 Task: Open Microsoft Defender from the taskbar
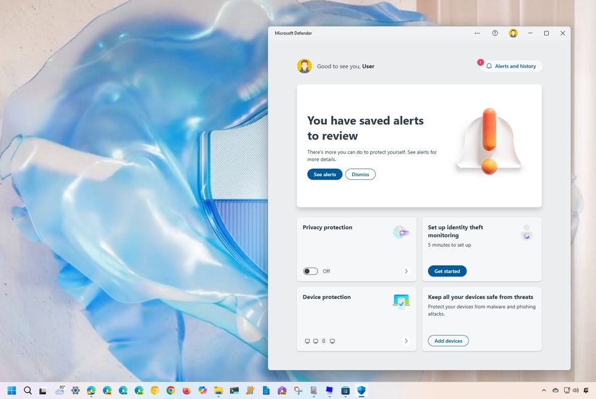pos(362,390)
